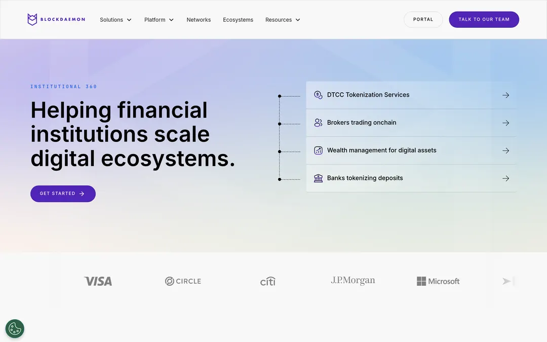Viewport: 547px width, 342px height.
Task: Click the J.P.Morgan logo
Action: point(353,281)
